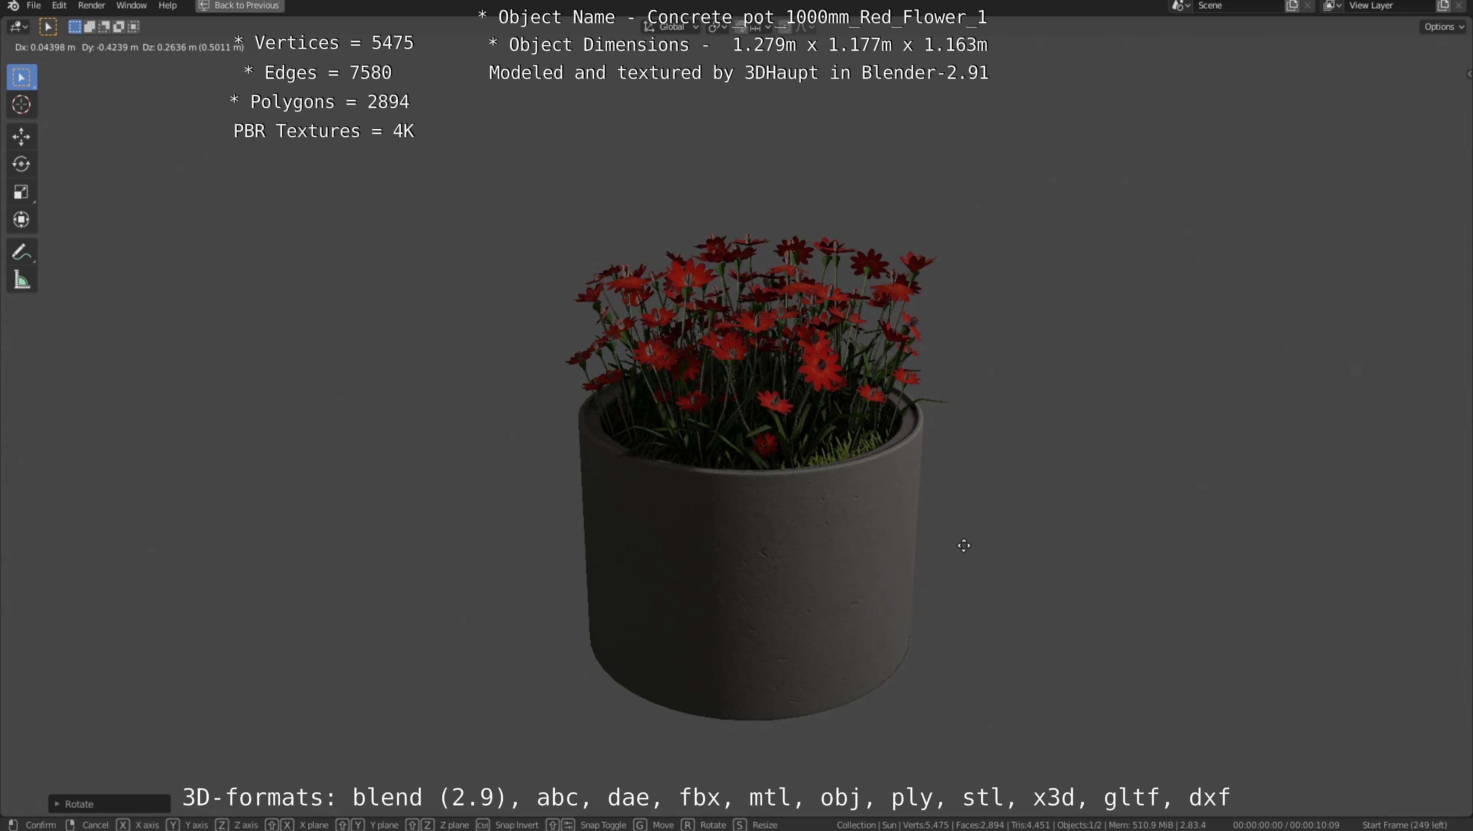The height and width of the screenshot is (831, 1473).
Task: Open the view layer browse dropdown
Action: click(1333, 6)
